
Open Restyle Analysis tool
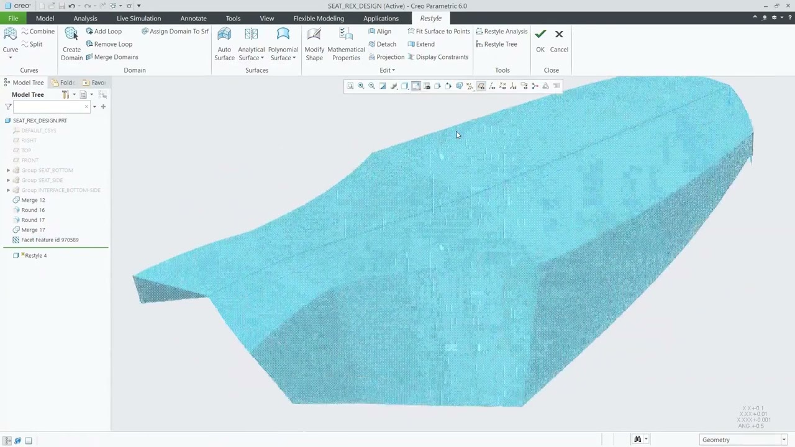coord(501,31)
